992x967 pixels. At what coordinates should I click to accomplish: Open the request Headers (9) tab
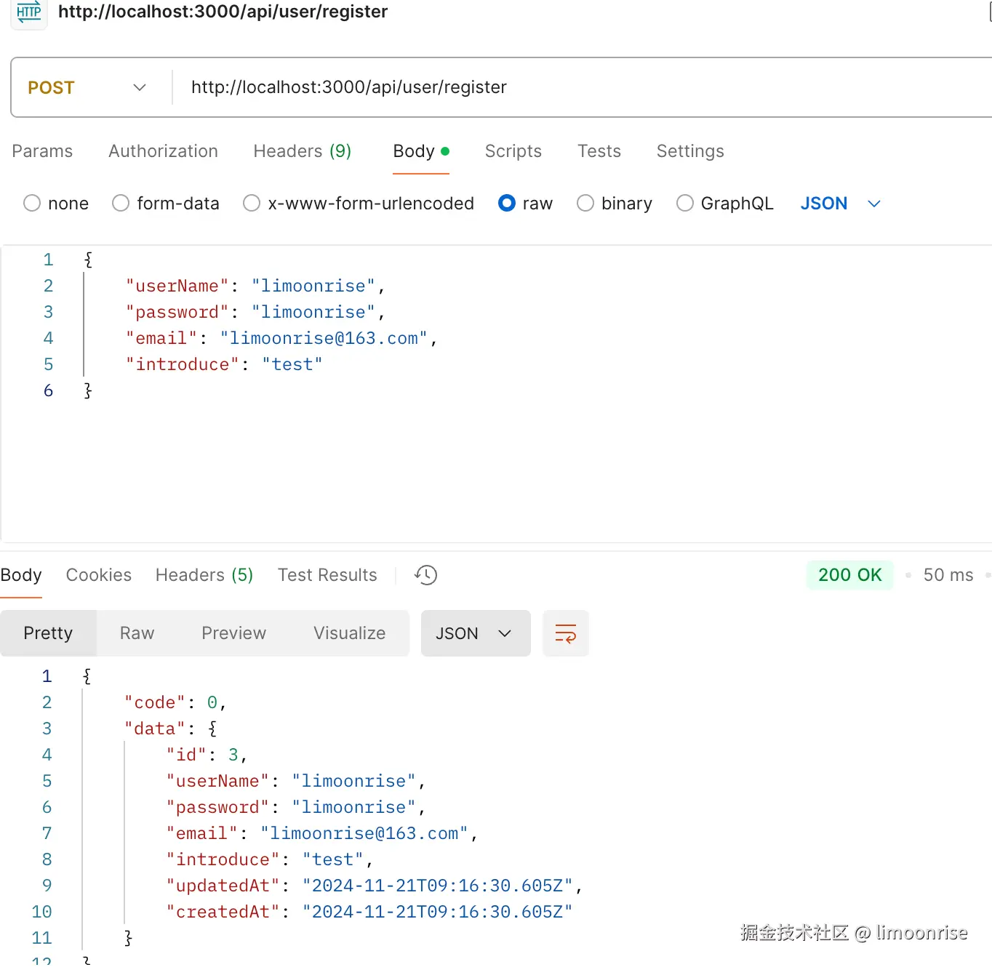[302, 151]
